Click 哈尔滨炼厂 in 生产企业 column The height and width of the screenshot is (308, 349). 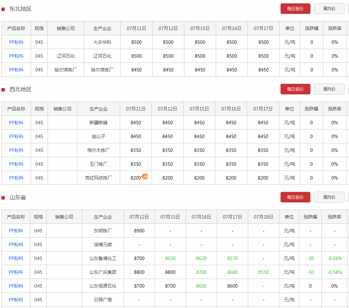[x=103, y=70]
